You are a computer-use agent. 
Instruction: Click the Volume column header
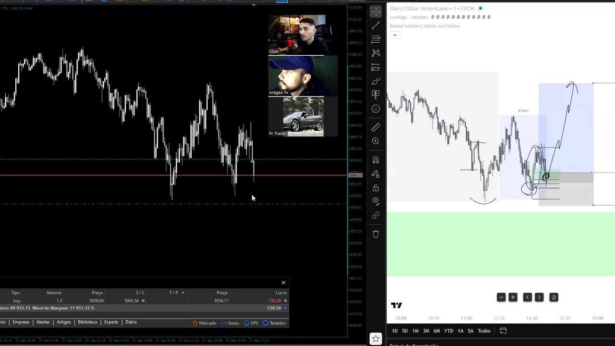pos(54,293)
